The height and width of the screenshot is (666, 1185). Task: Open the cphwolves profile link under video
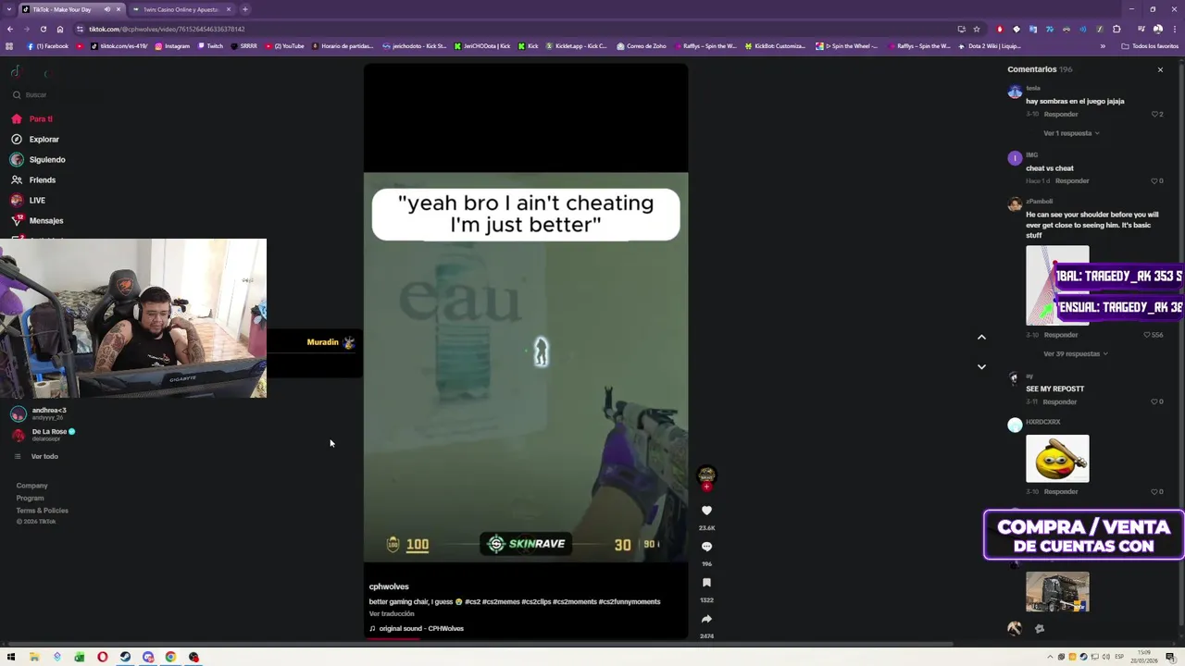point(389,586)
